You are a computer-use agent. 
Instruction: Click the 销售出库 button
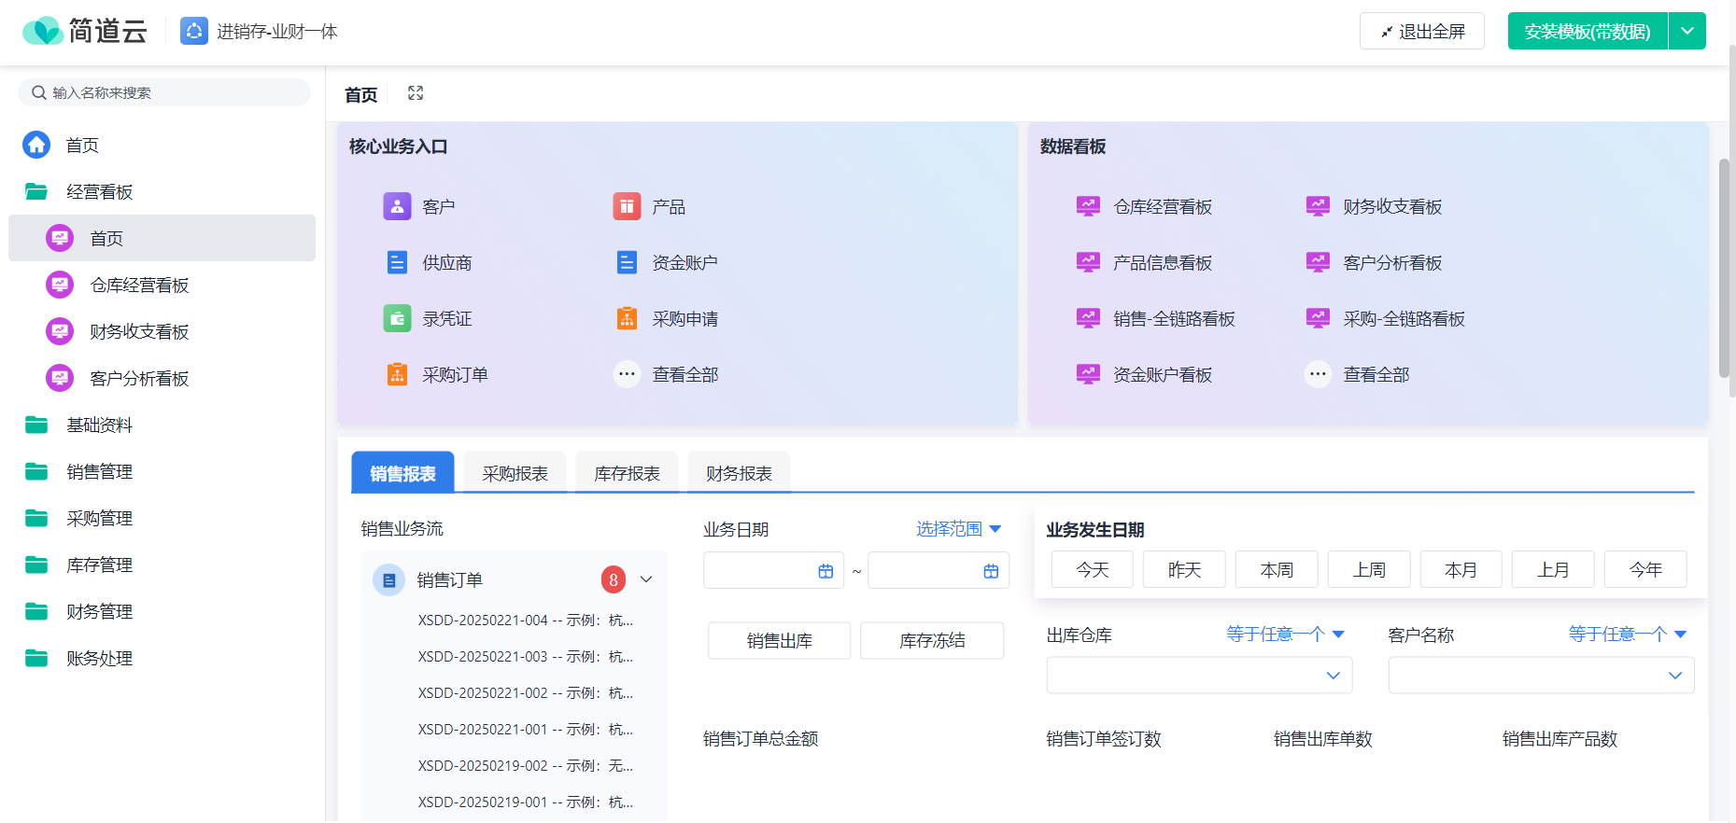coord(780,640)
